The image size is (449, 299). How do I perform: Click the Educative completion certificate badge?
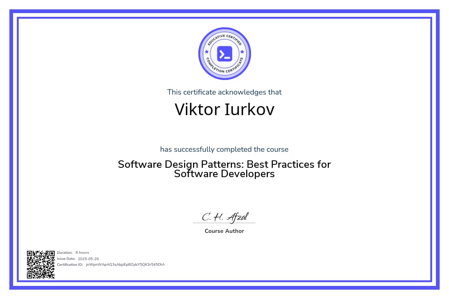pyautogui.click(x=224, y=54)
